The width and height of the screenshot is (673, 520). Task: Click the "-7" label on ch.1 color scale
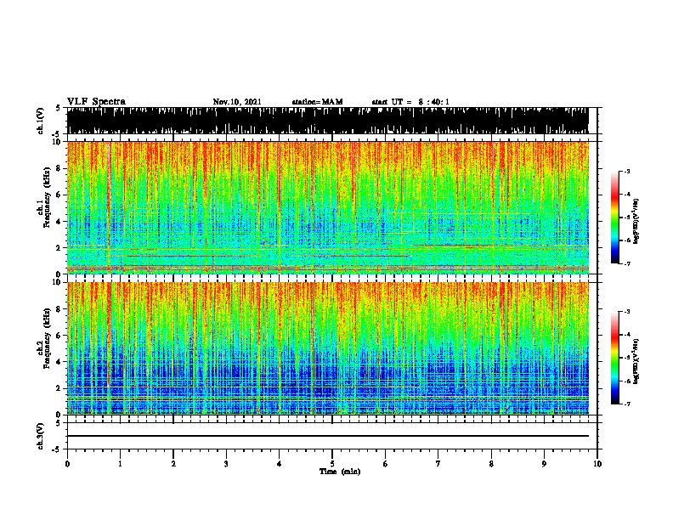point(627,263)
